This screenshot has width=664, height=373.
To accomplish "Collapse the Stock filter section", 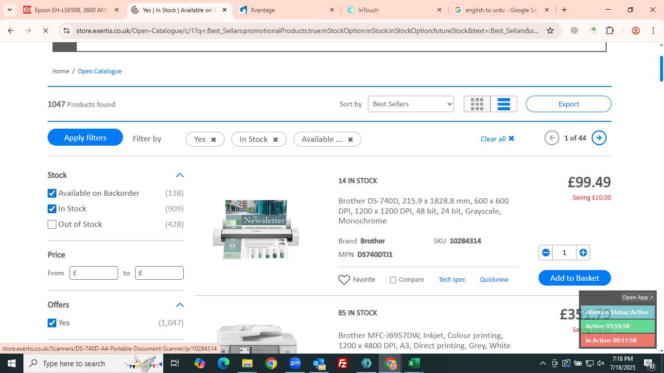I will (x=180, y=175).
